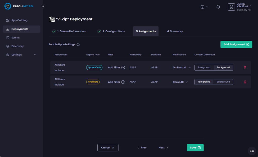Delete the Available assignment row

[245, 82]
